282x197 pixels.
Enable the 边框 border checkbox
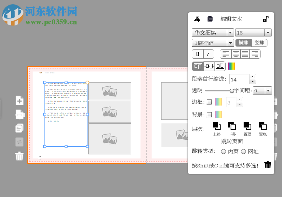click(x=209, y=102)
